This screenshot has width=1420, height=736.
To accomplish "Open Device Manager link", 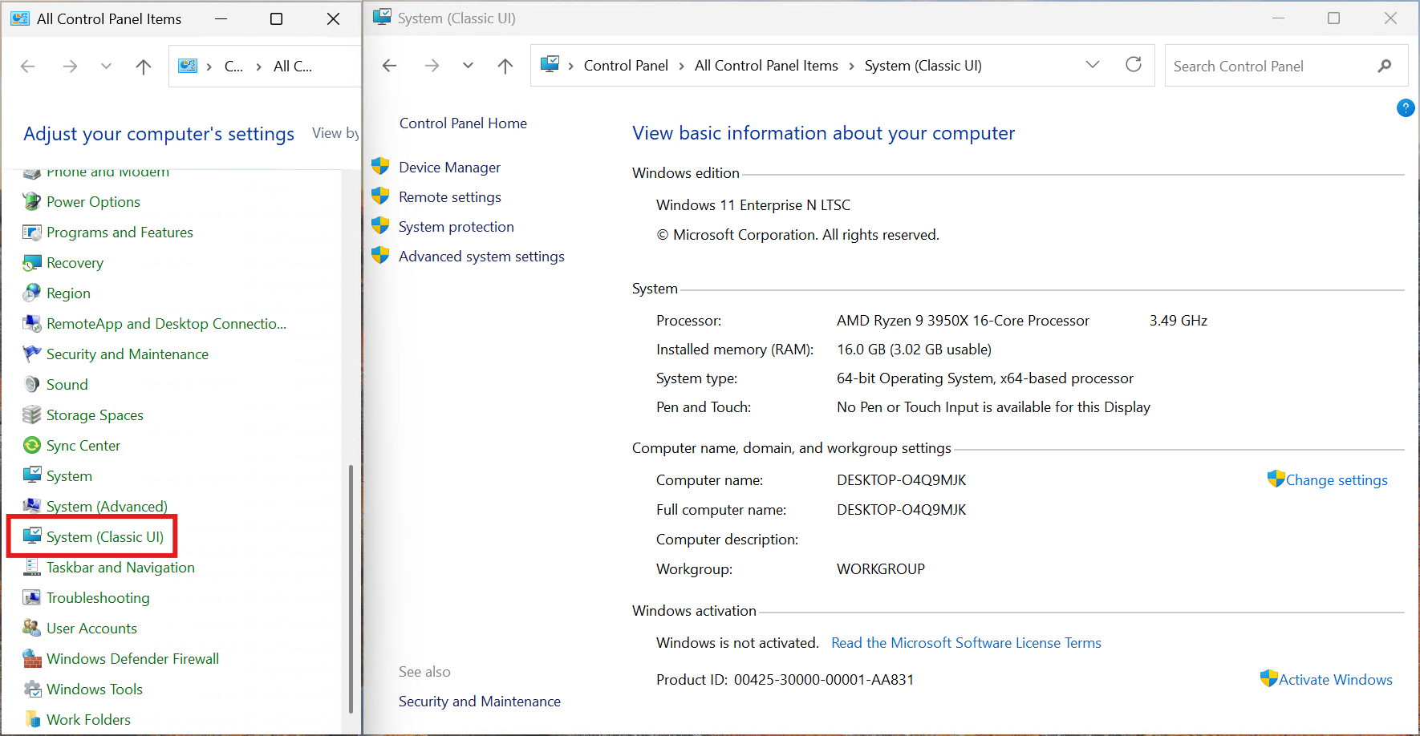I will click(x=449, y=168).
